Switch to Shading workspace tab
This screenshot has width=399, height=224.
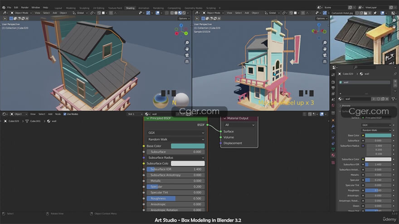pyautogui.click(x=130, y=8)
